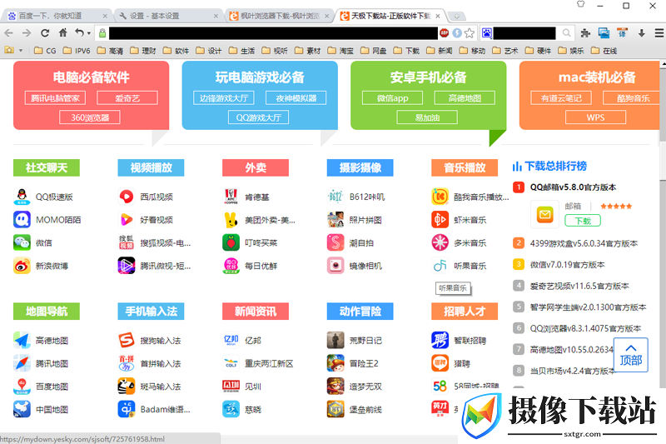
Task: Click the undo closed tab icon
Action: click(79, 32)
